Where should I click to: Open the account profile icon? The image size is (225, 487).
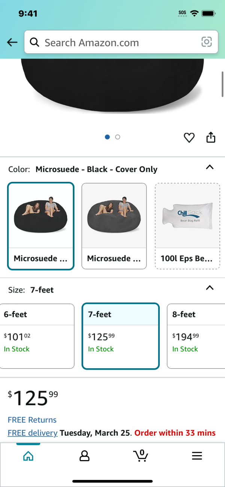click(84, 456)
